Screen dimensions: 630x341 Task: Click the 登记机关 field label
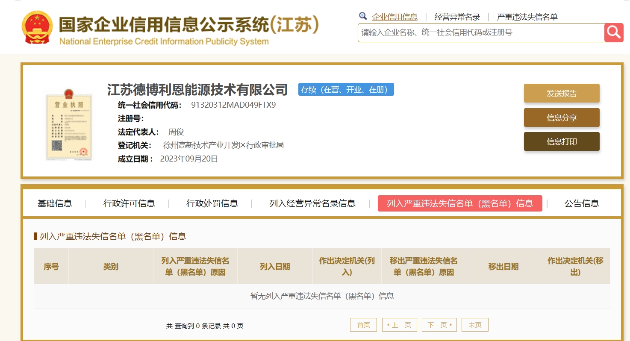[135, 145]
